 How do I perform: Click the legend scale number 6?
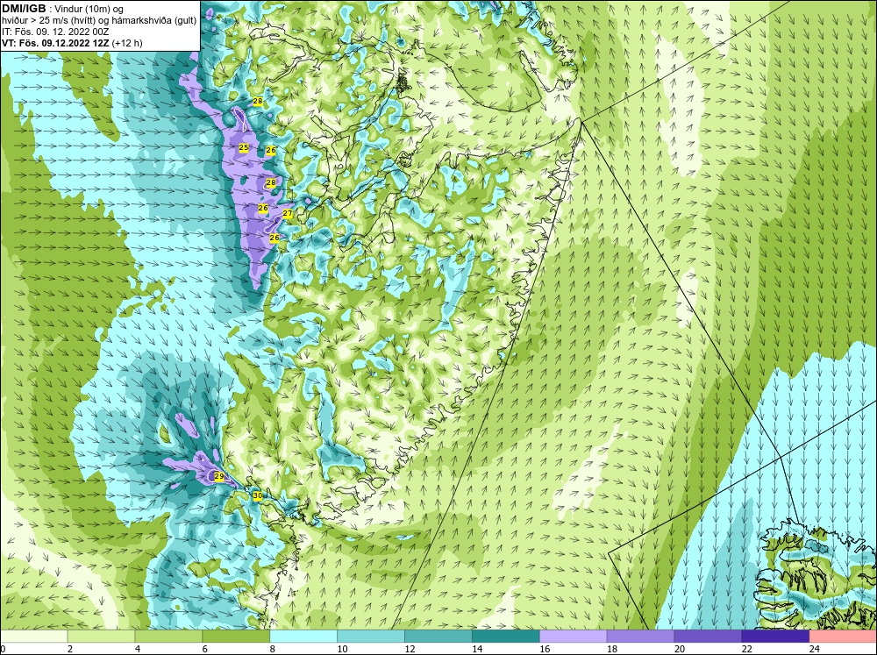point(204,649)
